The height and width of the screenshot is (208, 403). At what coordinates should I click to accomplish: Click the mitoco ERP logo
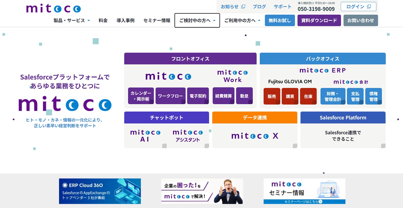(323, 70)
